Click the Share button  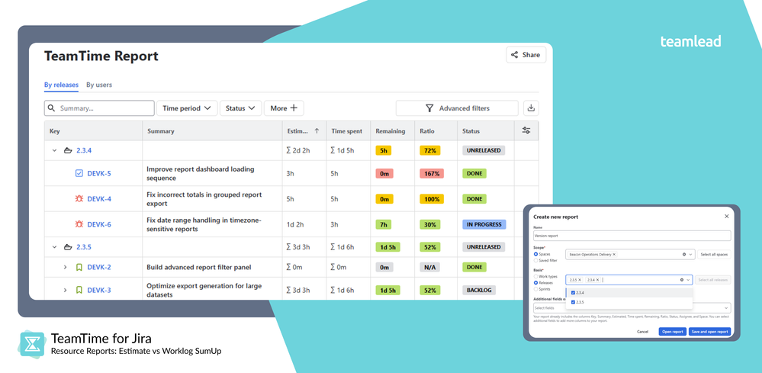point(526,55)
